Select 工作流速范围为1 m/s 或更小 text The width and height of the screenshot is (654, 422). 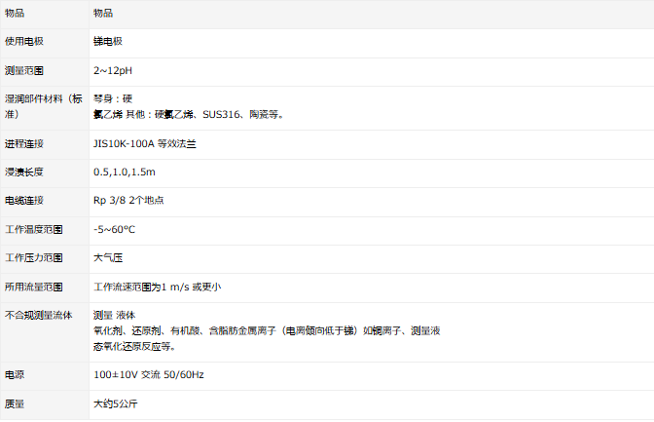tap(158, 288)
